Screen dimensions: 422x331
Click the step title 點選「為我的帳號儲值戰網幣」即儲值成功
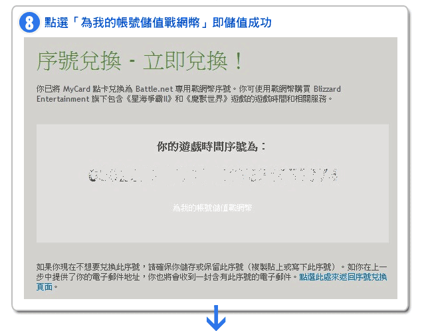tap(158, 23)
